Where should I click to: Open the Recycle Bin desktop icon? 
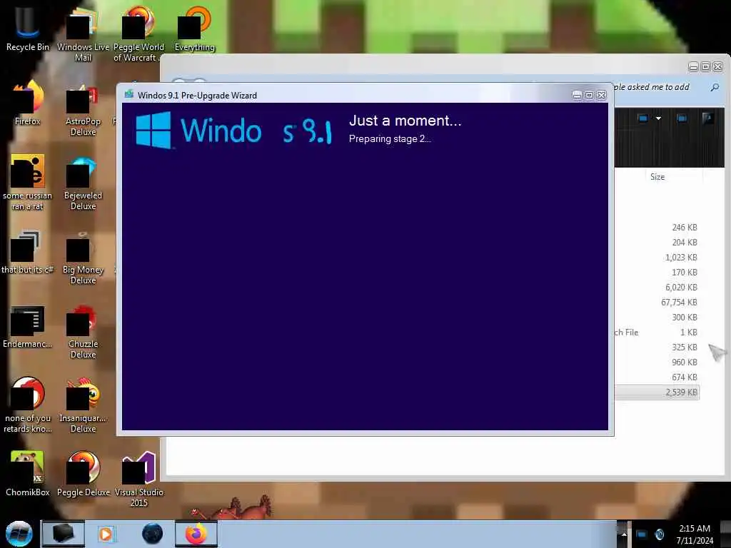click(27, 29)
